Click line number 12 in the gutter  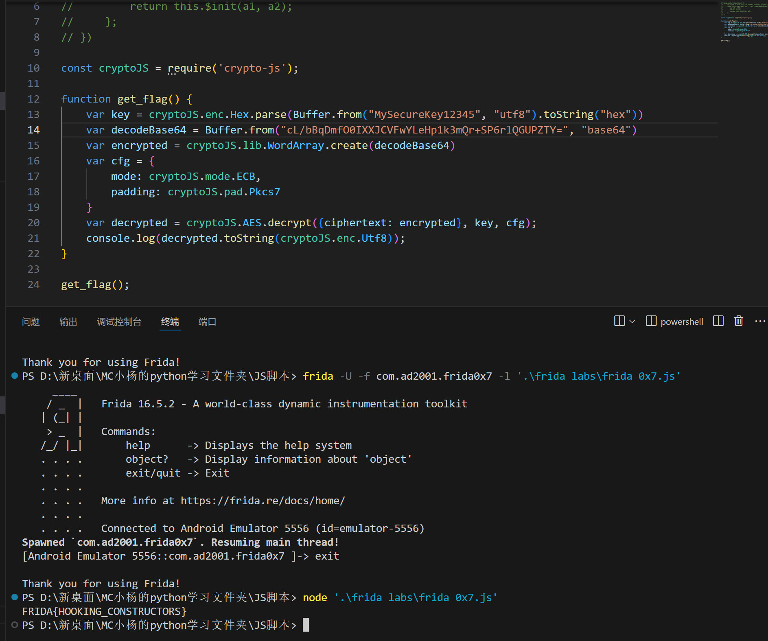click(x=34, y=99)
